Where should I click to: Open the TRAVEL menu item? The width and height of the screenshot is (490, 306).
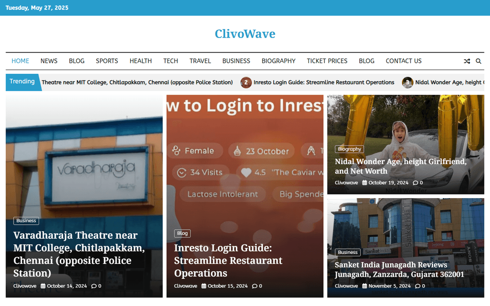[x=201, y=61]
